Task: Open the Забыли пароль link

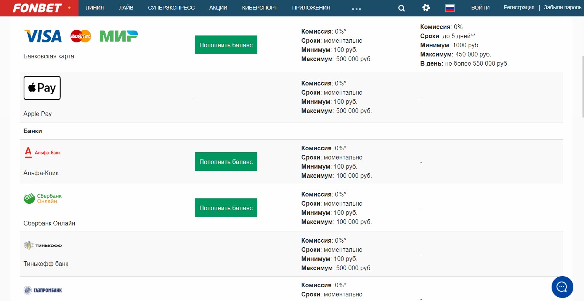Action: click(x=563, y=8)
